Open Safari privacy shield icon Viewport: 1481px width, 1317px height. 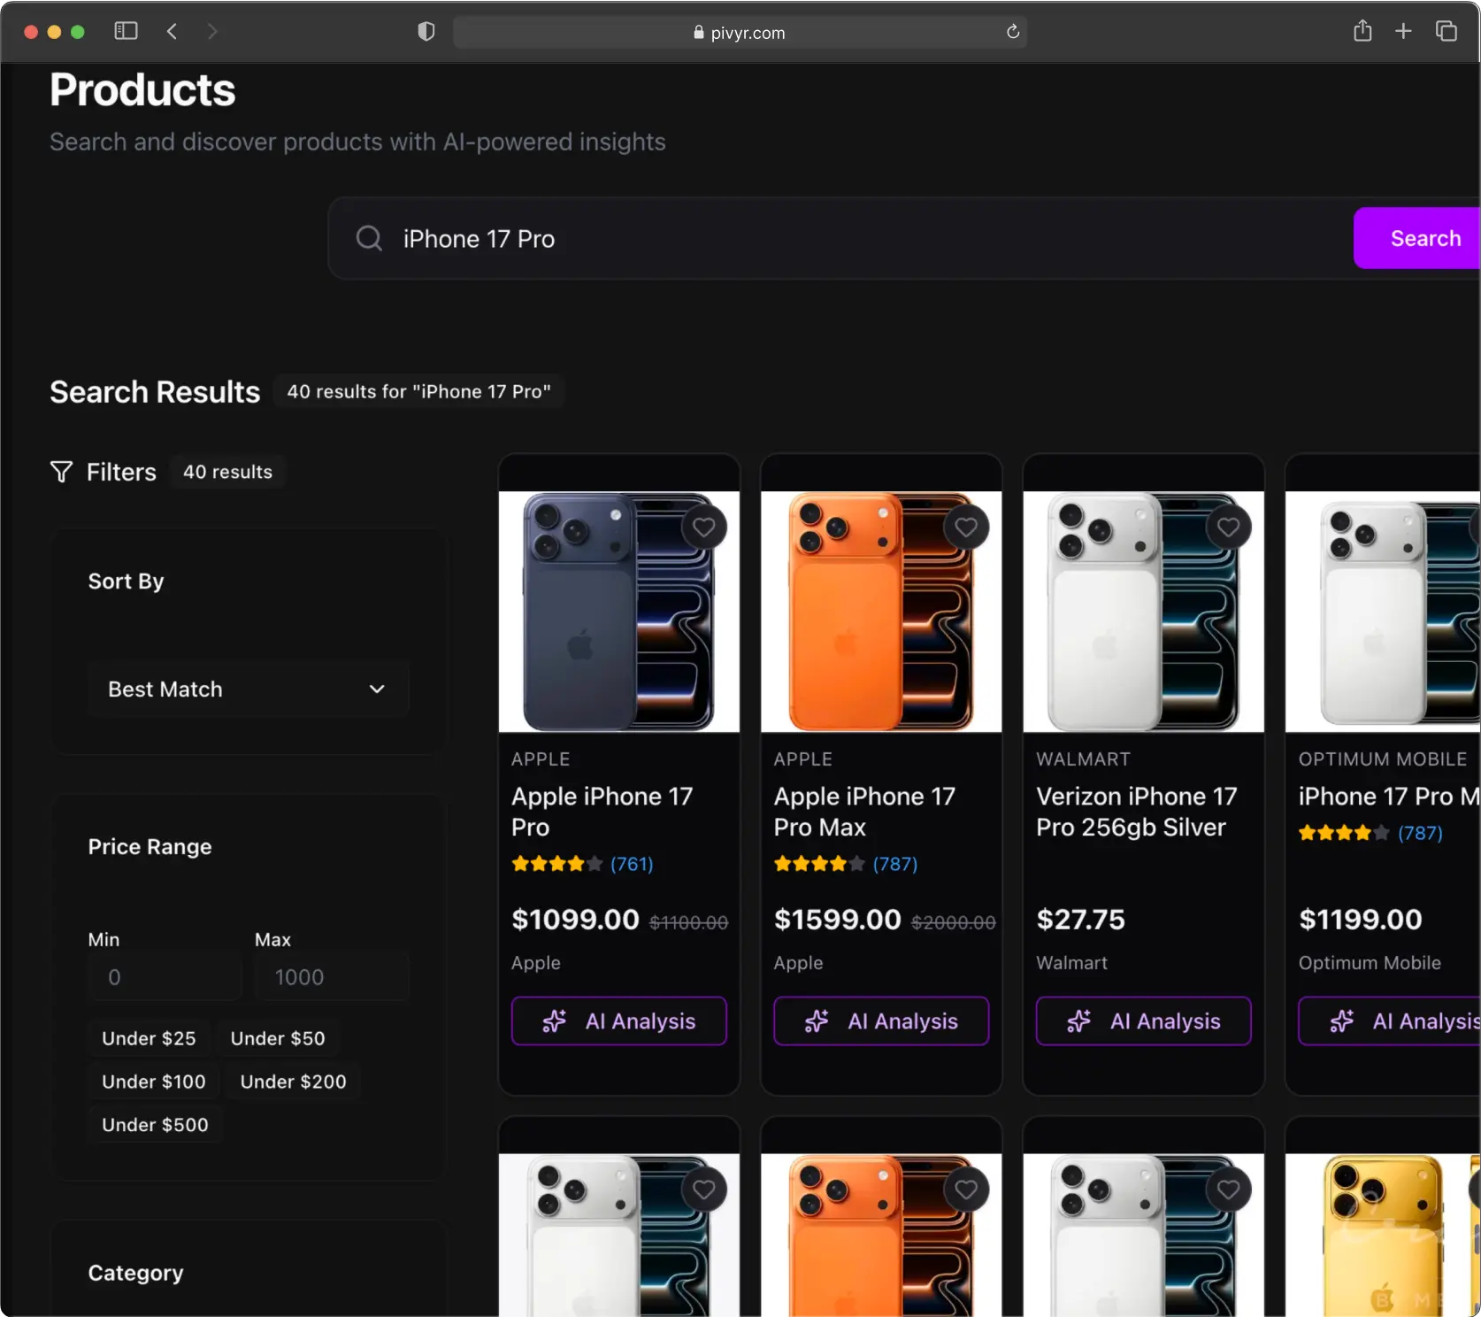pos(426,33)
